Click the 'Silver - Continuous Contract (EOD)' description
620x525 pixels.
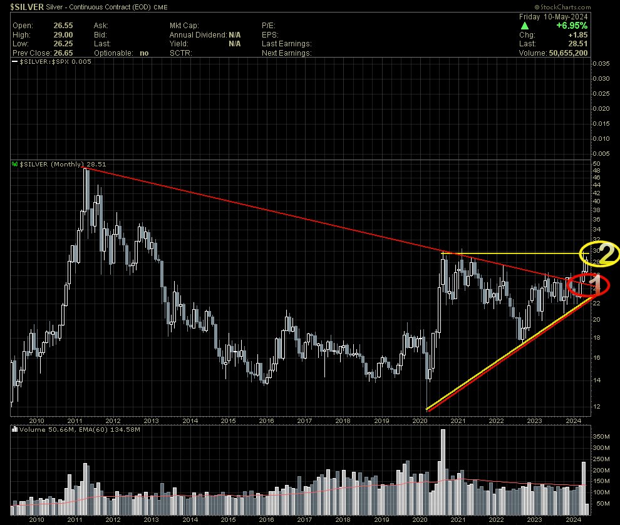98,7
